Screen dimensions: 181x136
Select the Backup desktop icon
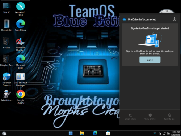point(7,43)
